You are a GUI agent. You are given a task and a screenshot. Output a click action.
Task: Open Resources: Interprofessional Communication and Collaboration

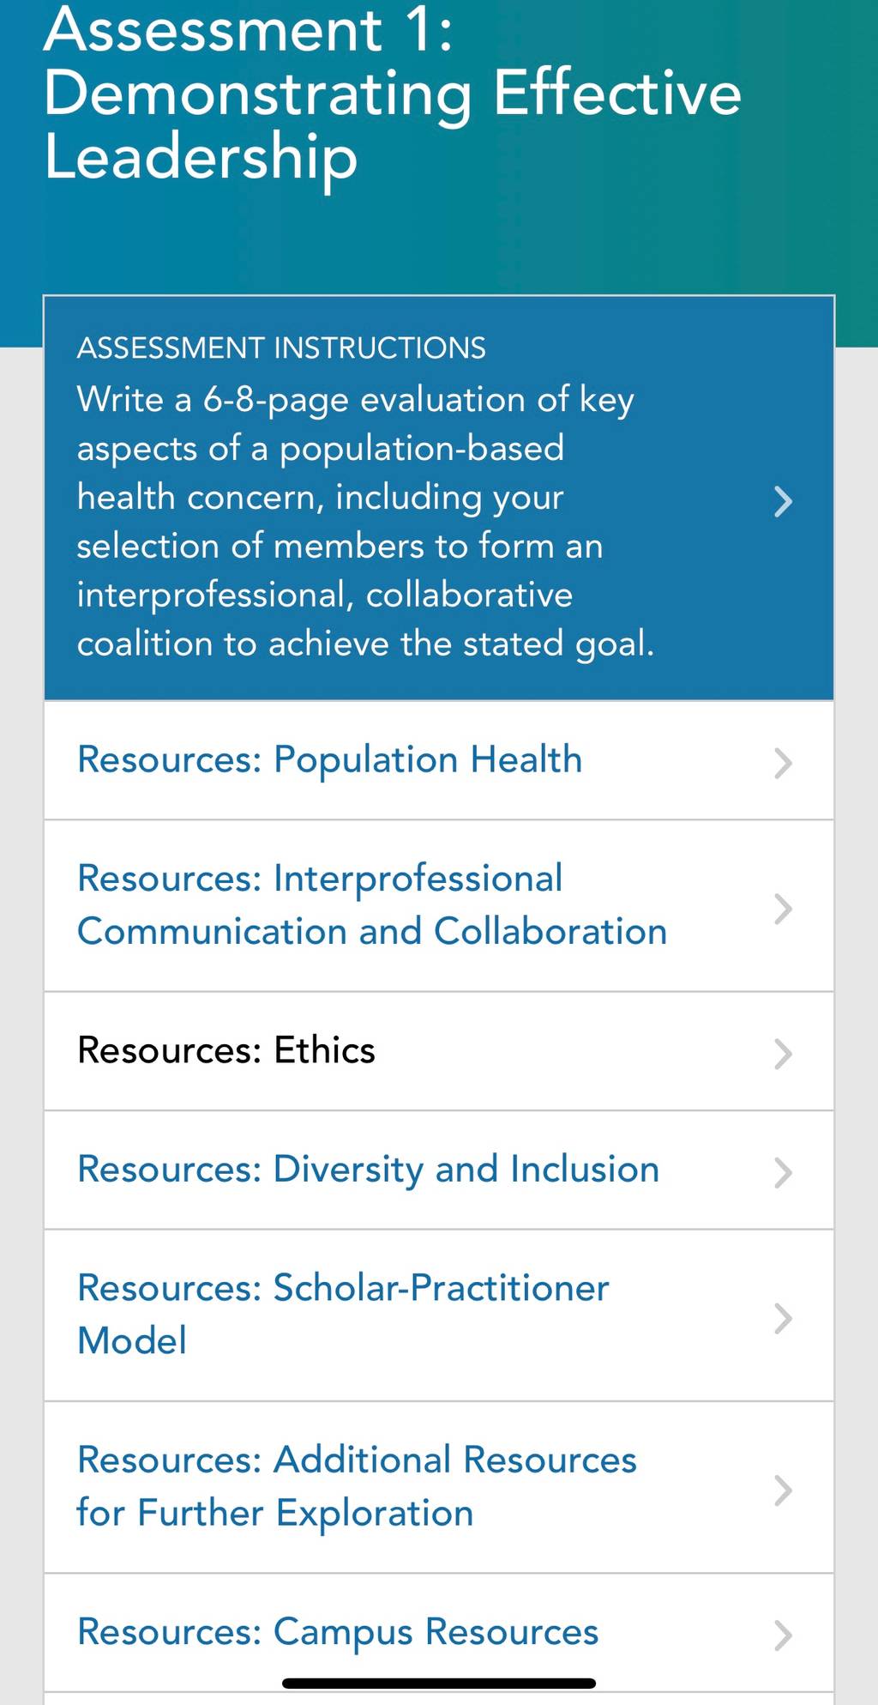pos(372,905)
